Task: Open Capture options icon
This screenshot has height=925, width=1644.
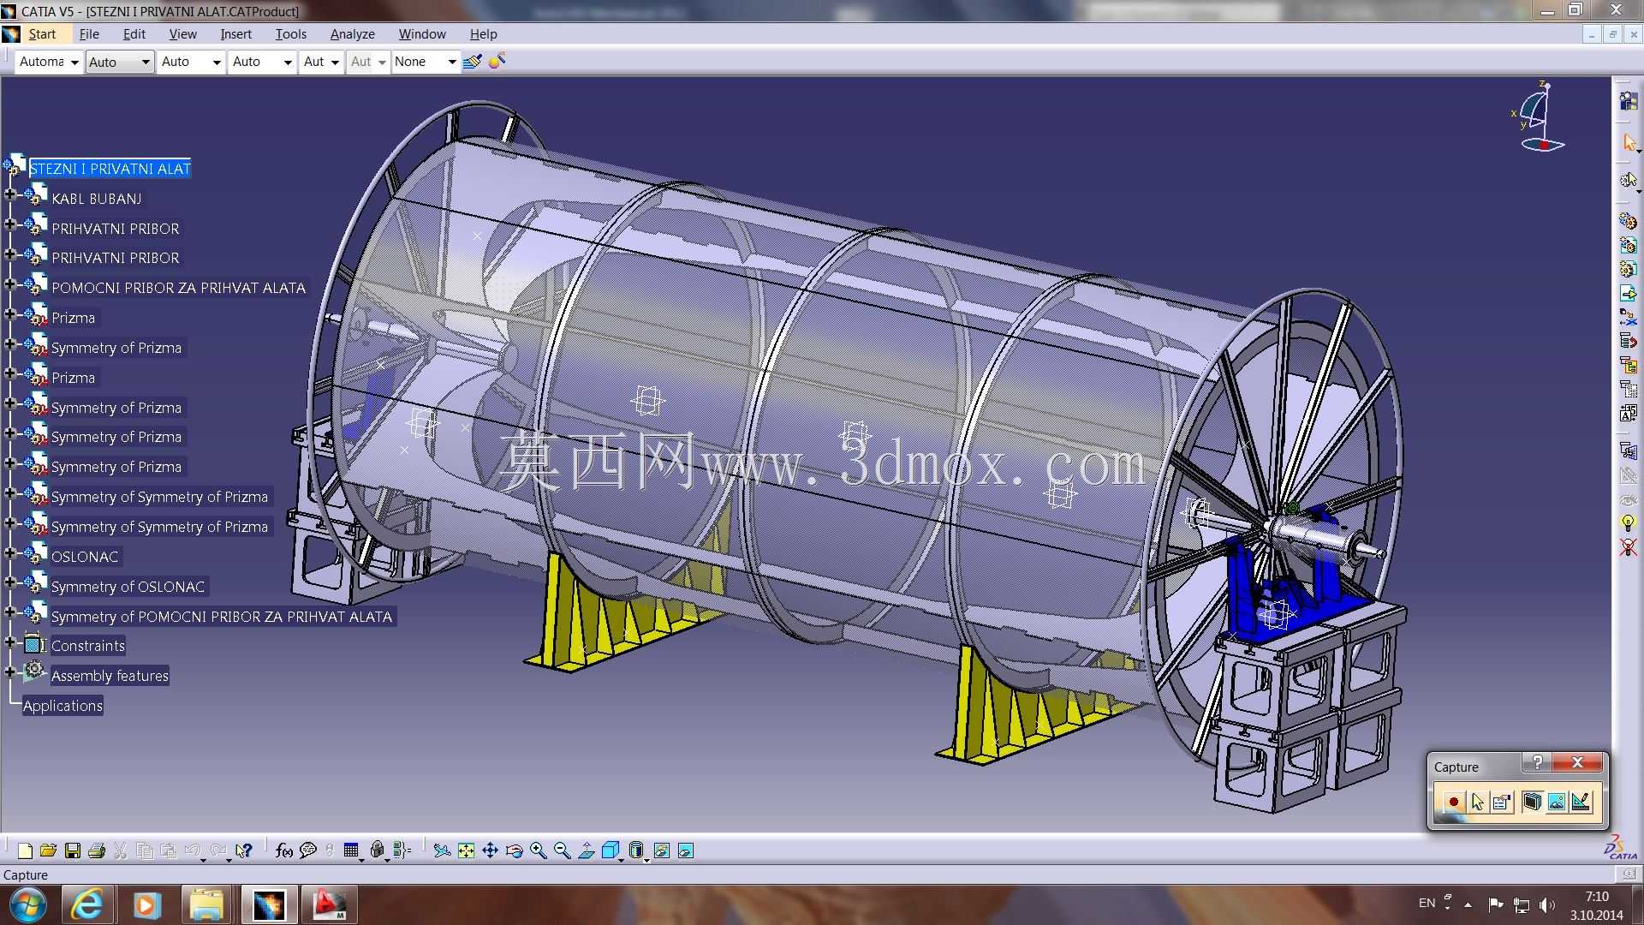Action: (x=1501, y=802)
